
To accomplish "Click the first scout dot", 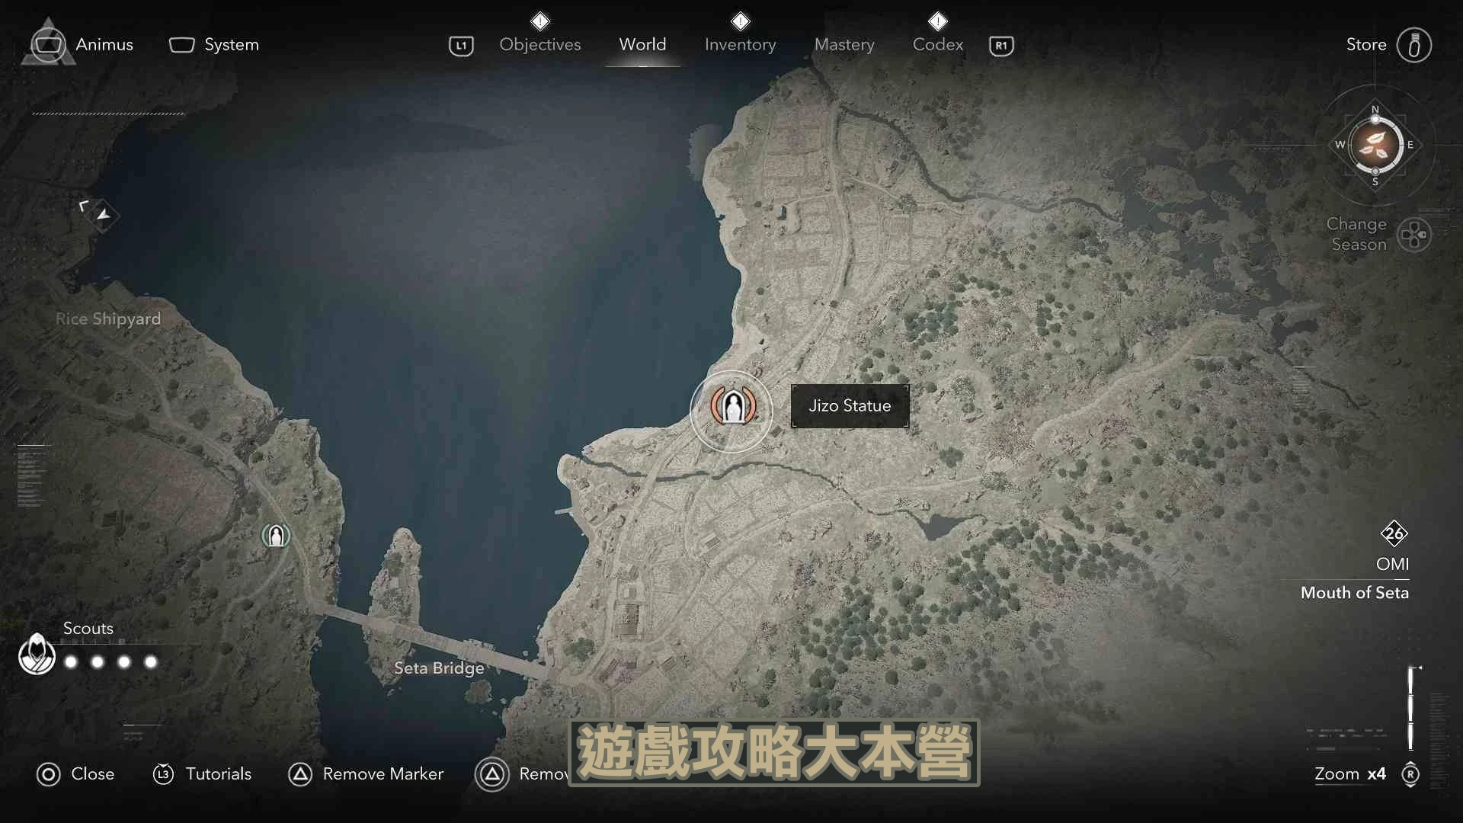I will point(71,662).
